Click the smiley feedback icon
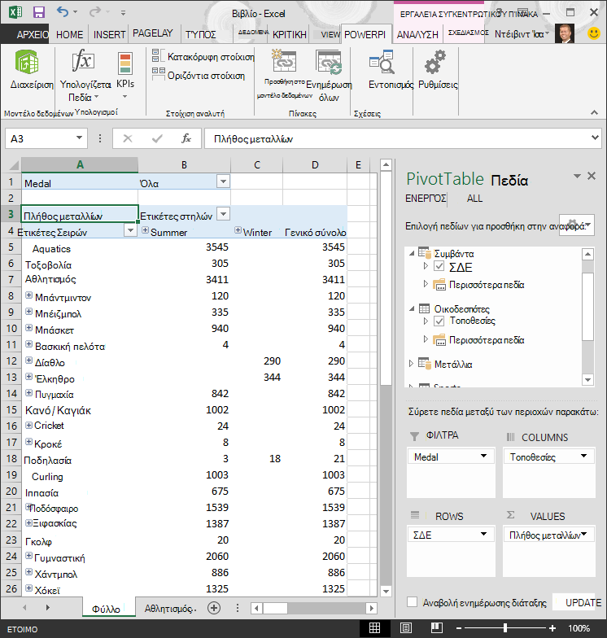The height and width of the screenshot is (638, 607). 594,33
